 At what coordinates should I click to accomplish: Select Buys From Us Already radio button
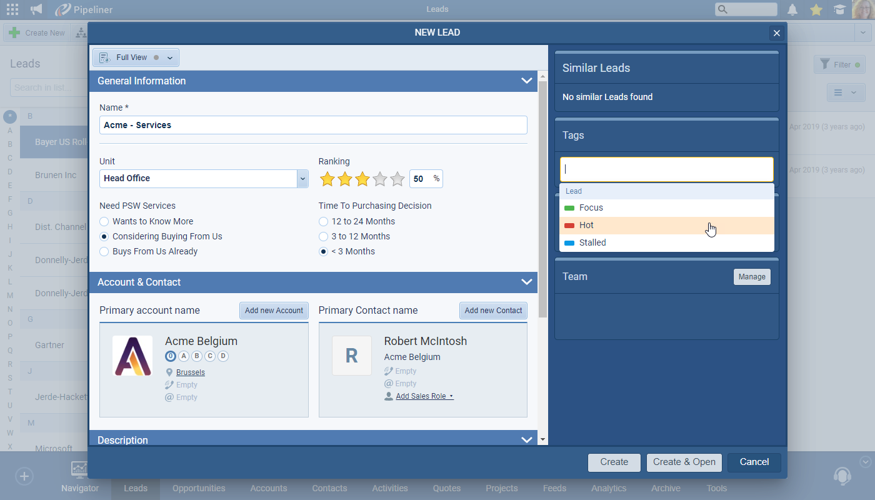(x=104, y=251)
